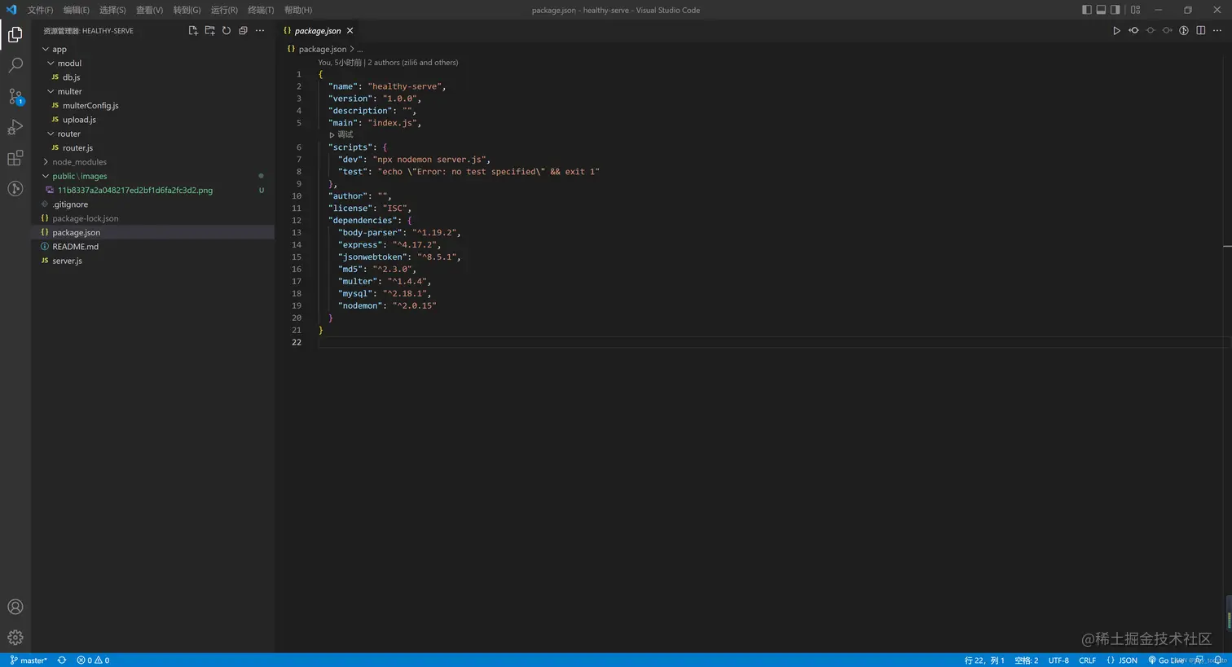Screen dimensions: 1232x667
Task: Open the 终端(T) menu
Action: [x=261, y=10]
